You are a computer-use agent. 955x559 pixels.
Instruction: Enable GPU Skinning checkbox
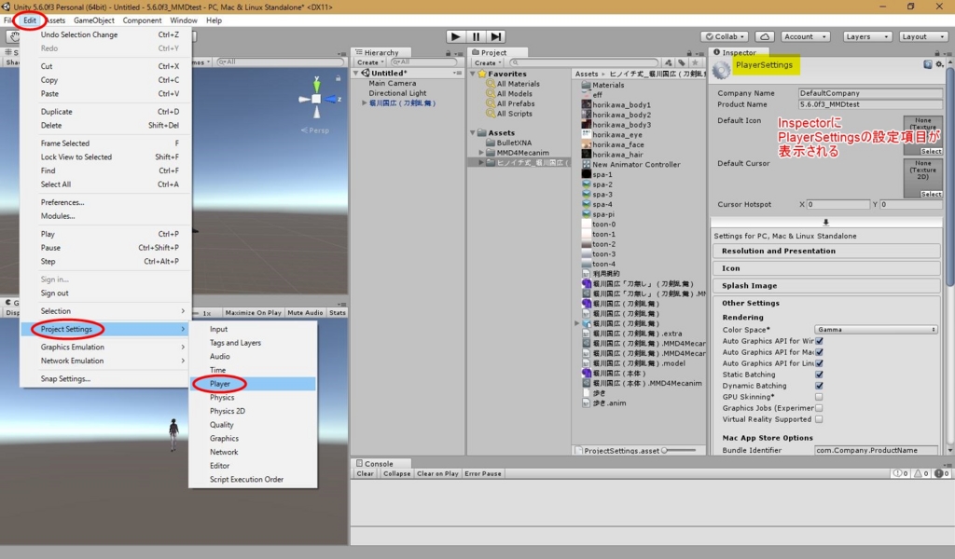819,397
